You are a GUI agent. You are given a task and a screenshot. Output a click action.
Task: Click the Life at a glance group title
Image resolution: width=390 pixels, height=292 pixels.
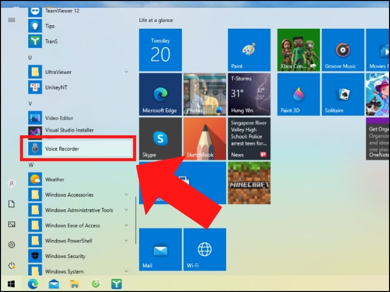[156, 20]
